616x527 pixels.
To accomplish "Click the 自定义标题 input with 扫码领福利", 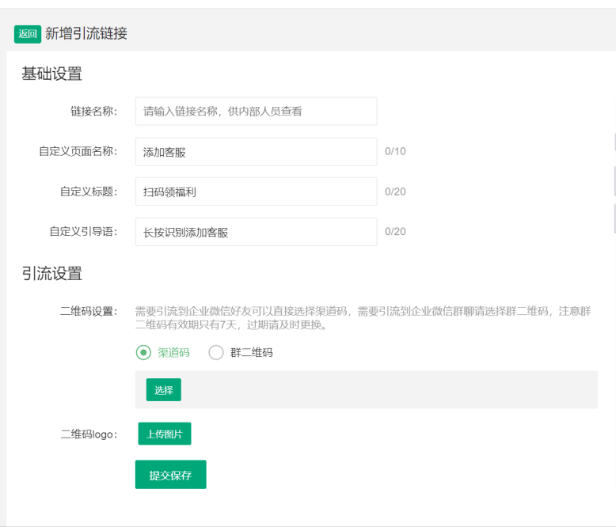I will point(257,191).
